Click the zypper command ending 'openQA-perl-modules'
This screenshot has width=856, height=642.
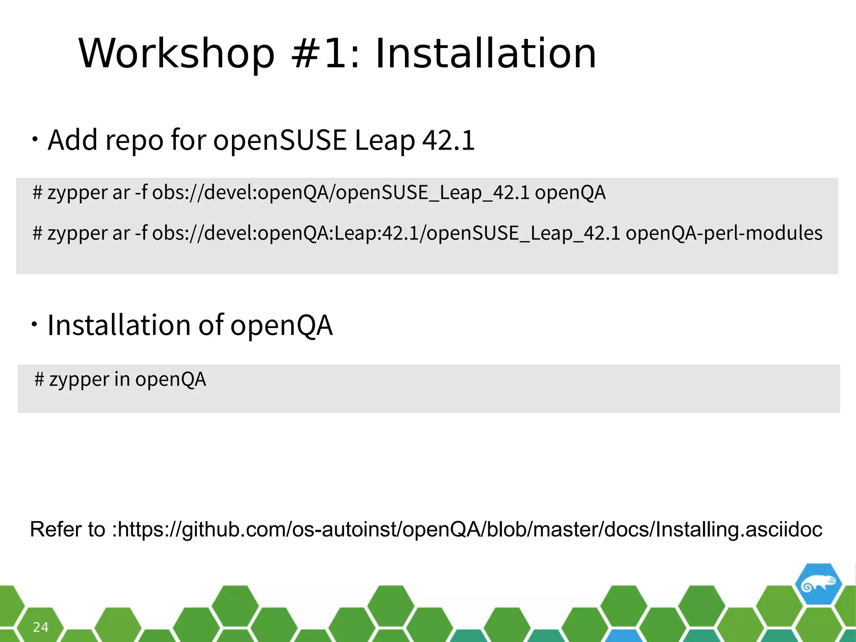(428, 234)
